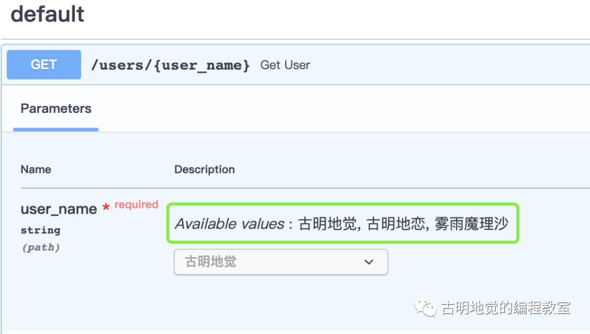Click the Description column header
The image size is (590, 334).
click(204, 169)
